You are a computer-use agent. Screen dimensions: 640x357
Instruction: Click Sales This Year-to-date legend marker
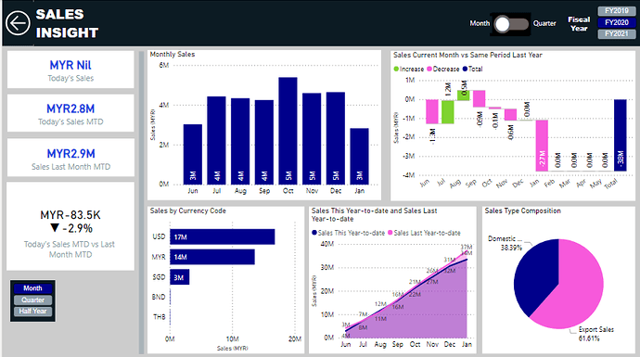314,233
